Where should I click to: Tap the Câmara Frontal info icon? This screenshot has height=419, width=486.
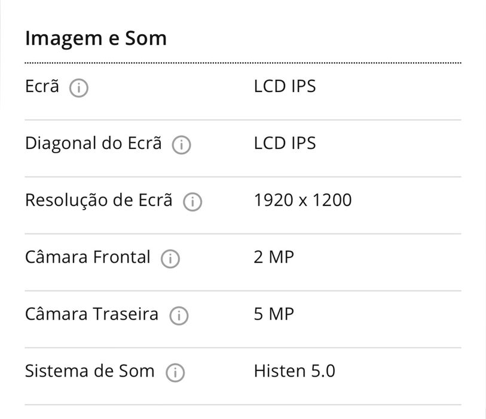[170, 259]
